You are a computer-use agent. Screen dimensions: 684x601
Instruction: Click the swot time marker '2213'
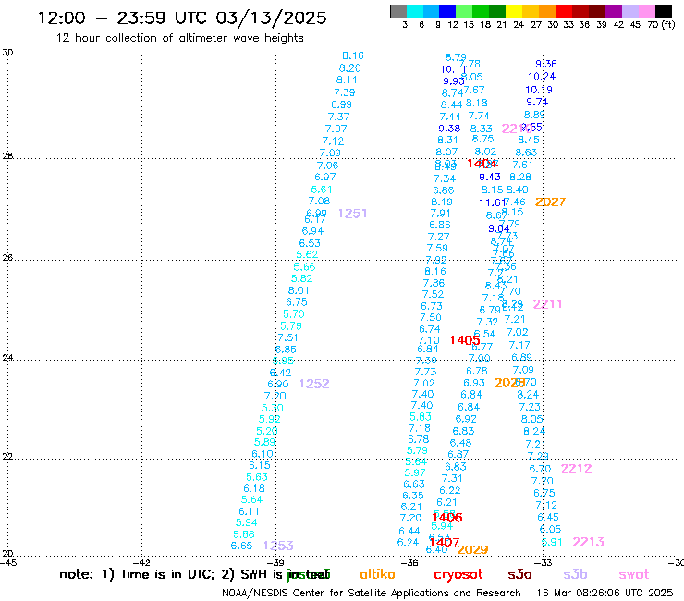point(589,542)
